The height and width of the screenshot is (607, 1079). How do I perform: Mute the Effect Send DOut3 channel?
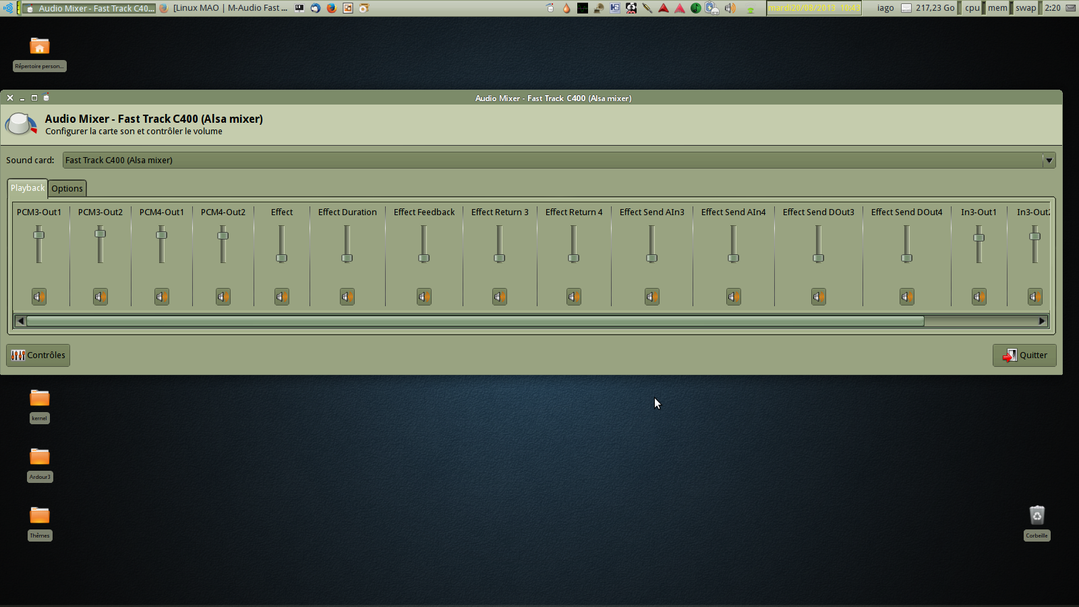[x=819, y=297]
